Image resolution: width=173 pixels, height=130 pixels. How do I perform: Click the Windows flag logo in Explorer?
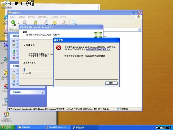139,17
